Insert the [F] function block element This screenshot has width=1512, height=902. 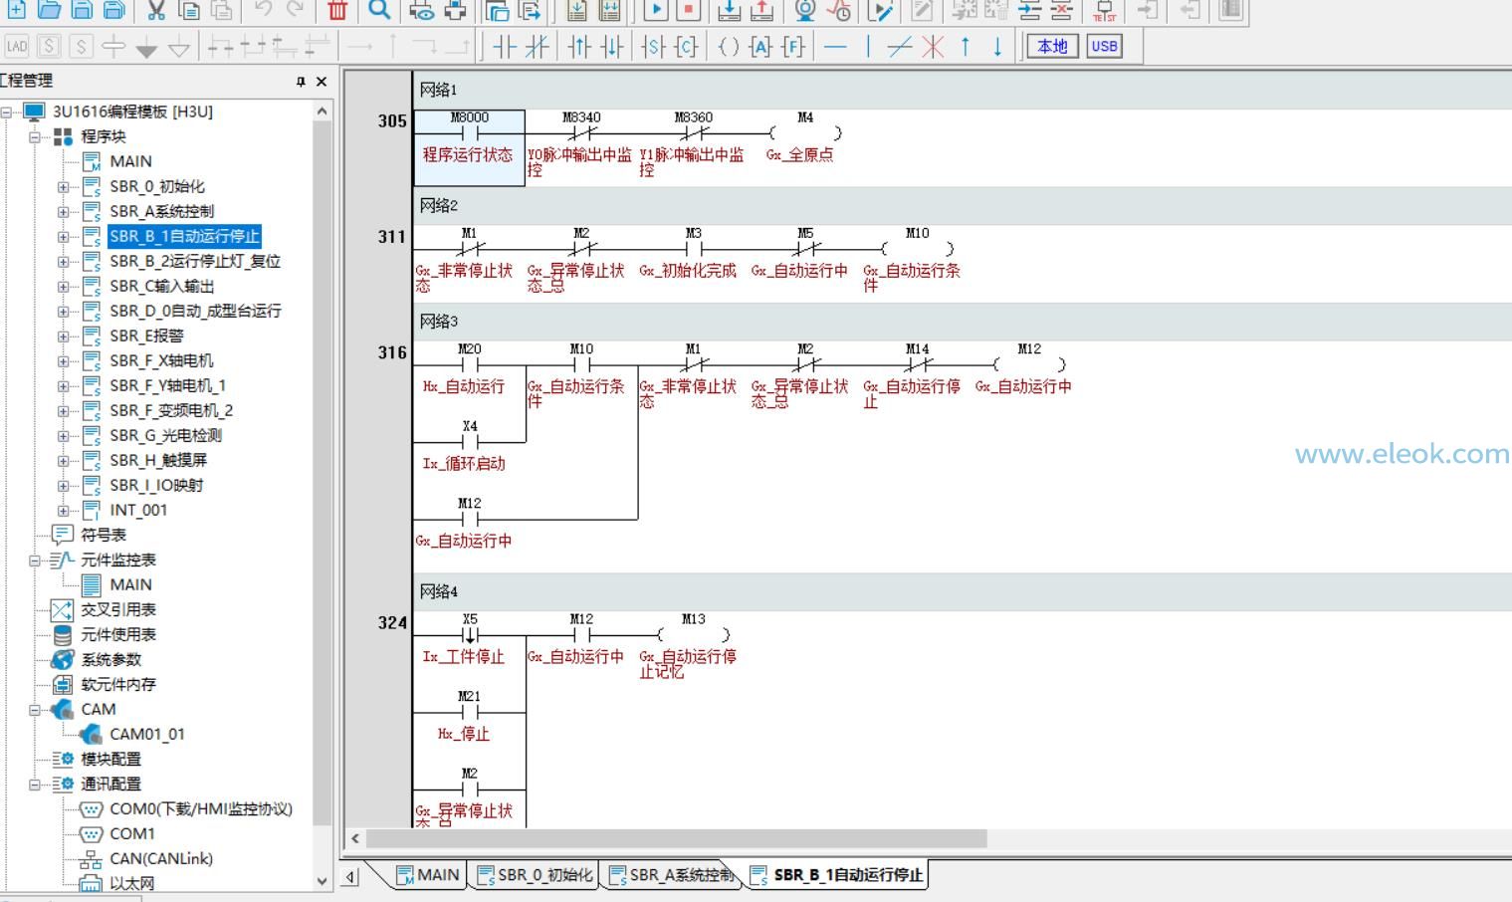tap(793, 47)
